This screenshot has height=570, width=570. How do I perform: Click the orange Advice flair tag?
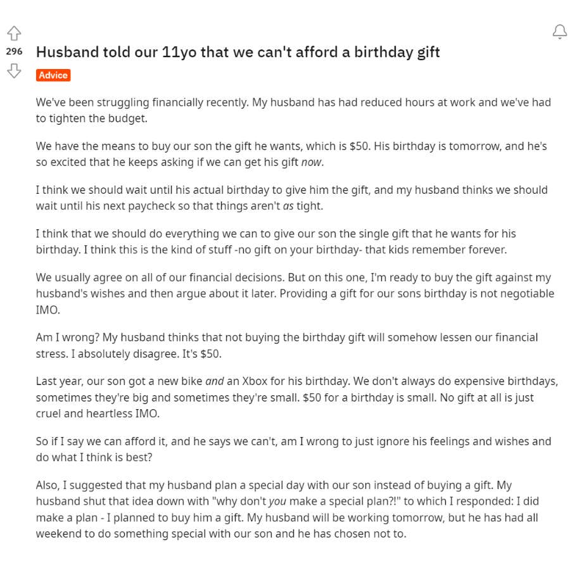click(53, 75)
